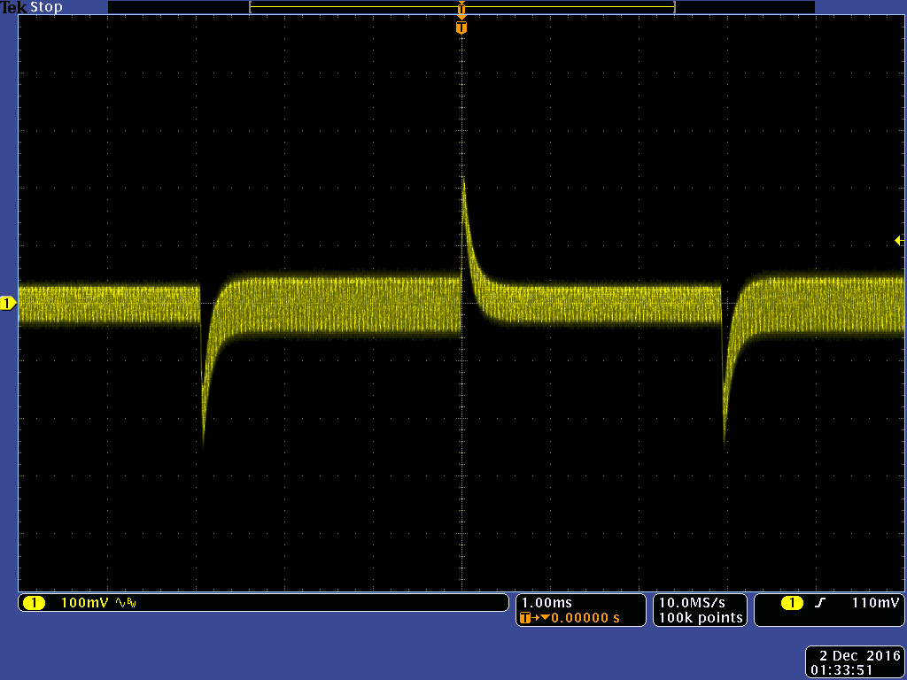Screen dimensions: 907x680
Task: Click the 1.00ms timebase readout
Action: (547, 603)
